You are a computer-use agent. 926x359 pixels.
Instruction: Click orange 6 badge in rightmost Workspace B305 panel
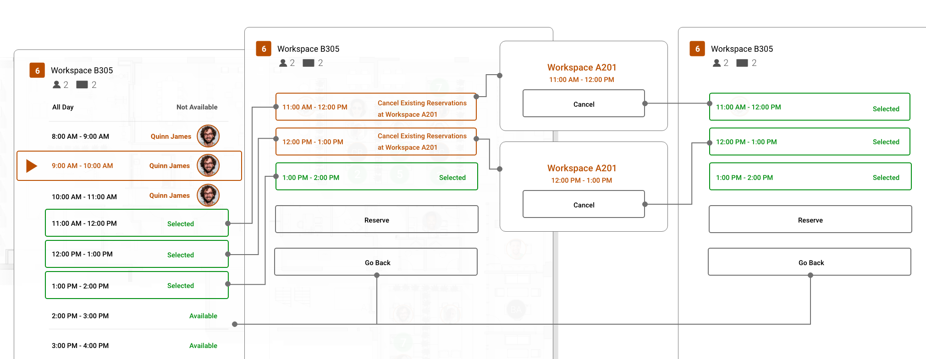coord(697,49)
